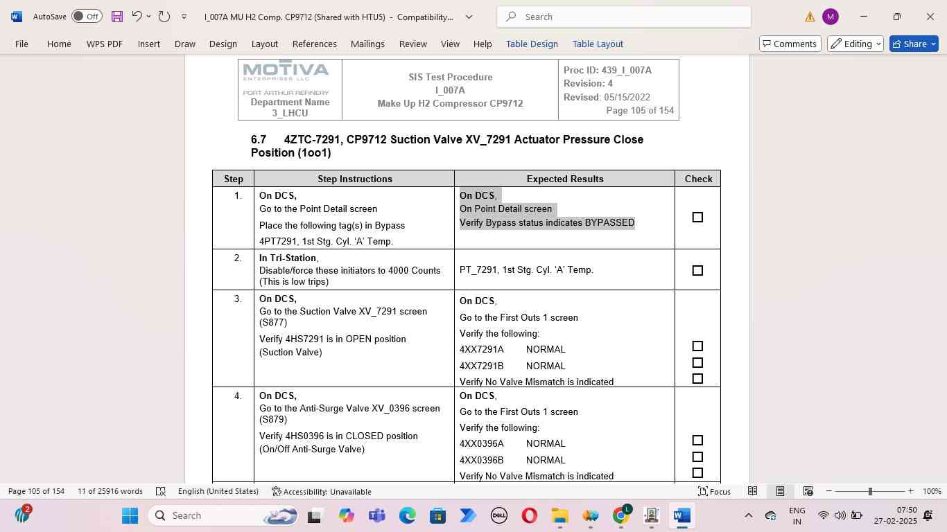
Task: Switch to Web Layout view icon
Action: [x=808, y=491]
